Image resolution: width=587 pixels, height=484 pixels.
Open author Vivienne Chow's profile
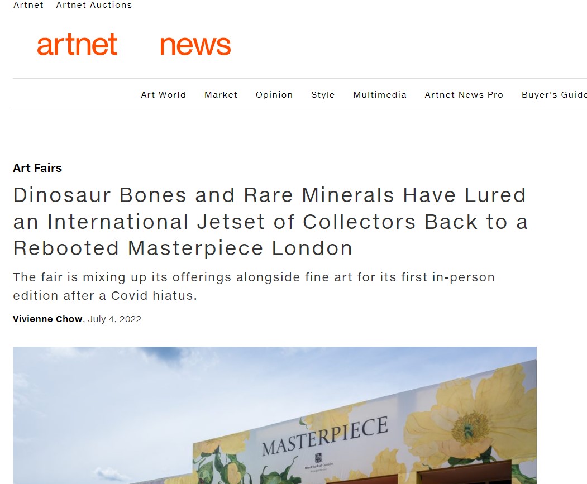coord(47,319)
